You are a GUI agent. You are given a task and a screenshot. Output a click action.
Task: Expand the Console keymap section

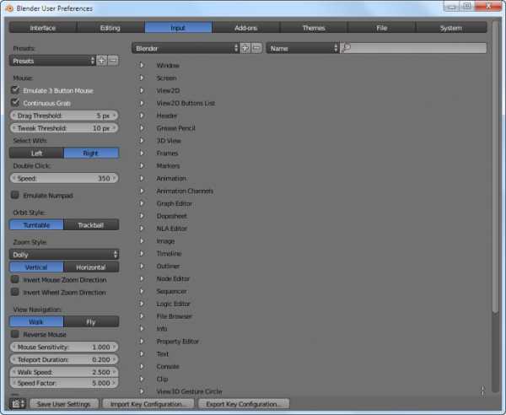click(x=142, y=366)
